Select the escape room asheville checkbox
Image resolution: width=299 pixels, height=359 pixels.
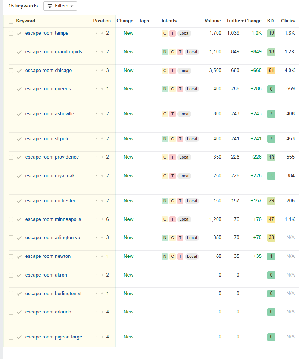[x=11, y=114]
